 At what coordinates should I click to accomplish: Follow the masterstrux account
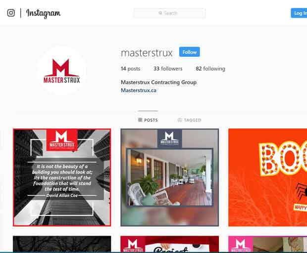(189, 52)
